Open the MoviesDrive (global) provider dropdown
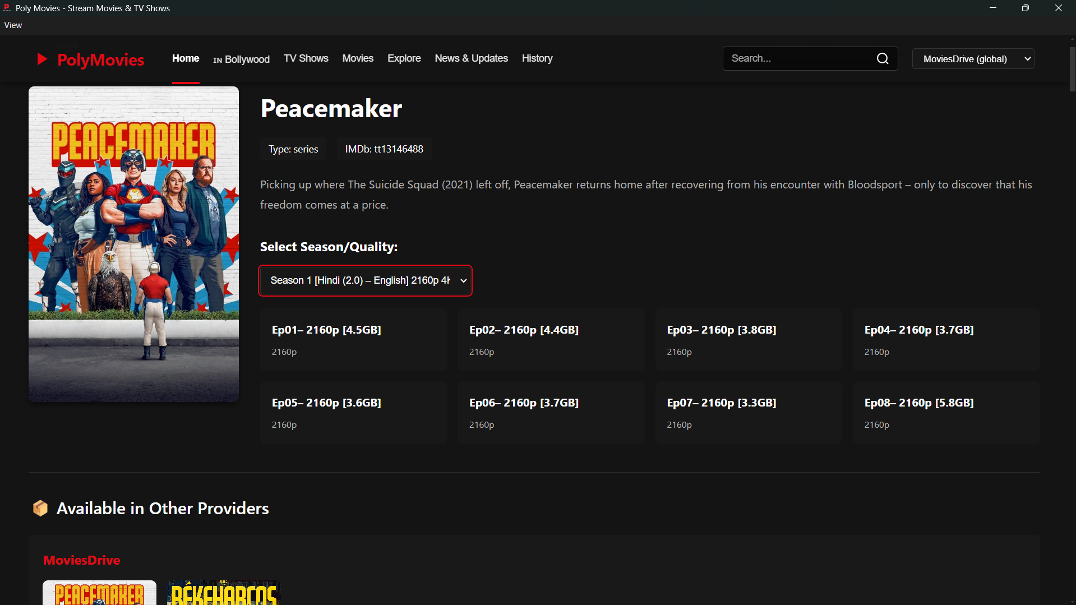 tap(973, 59)
